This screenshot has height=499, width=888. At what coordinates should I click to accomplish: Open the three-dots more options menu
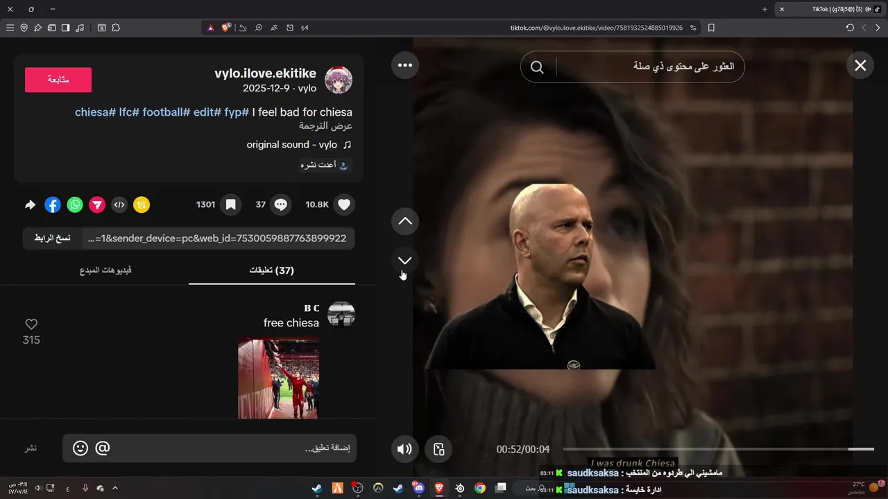pos(405,65)
